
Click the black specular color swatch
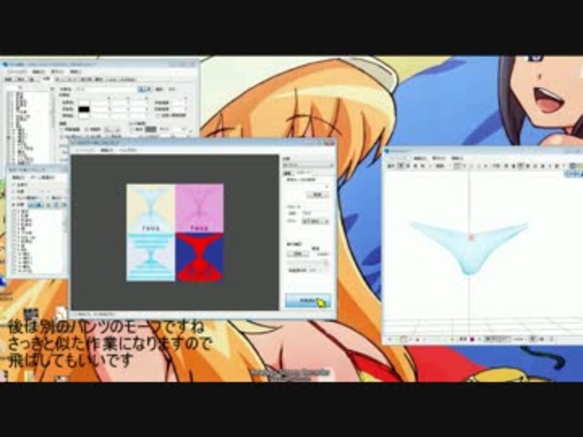[84, 109]
